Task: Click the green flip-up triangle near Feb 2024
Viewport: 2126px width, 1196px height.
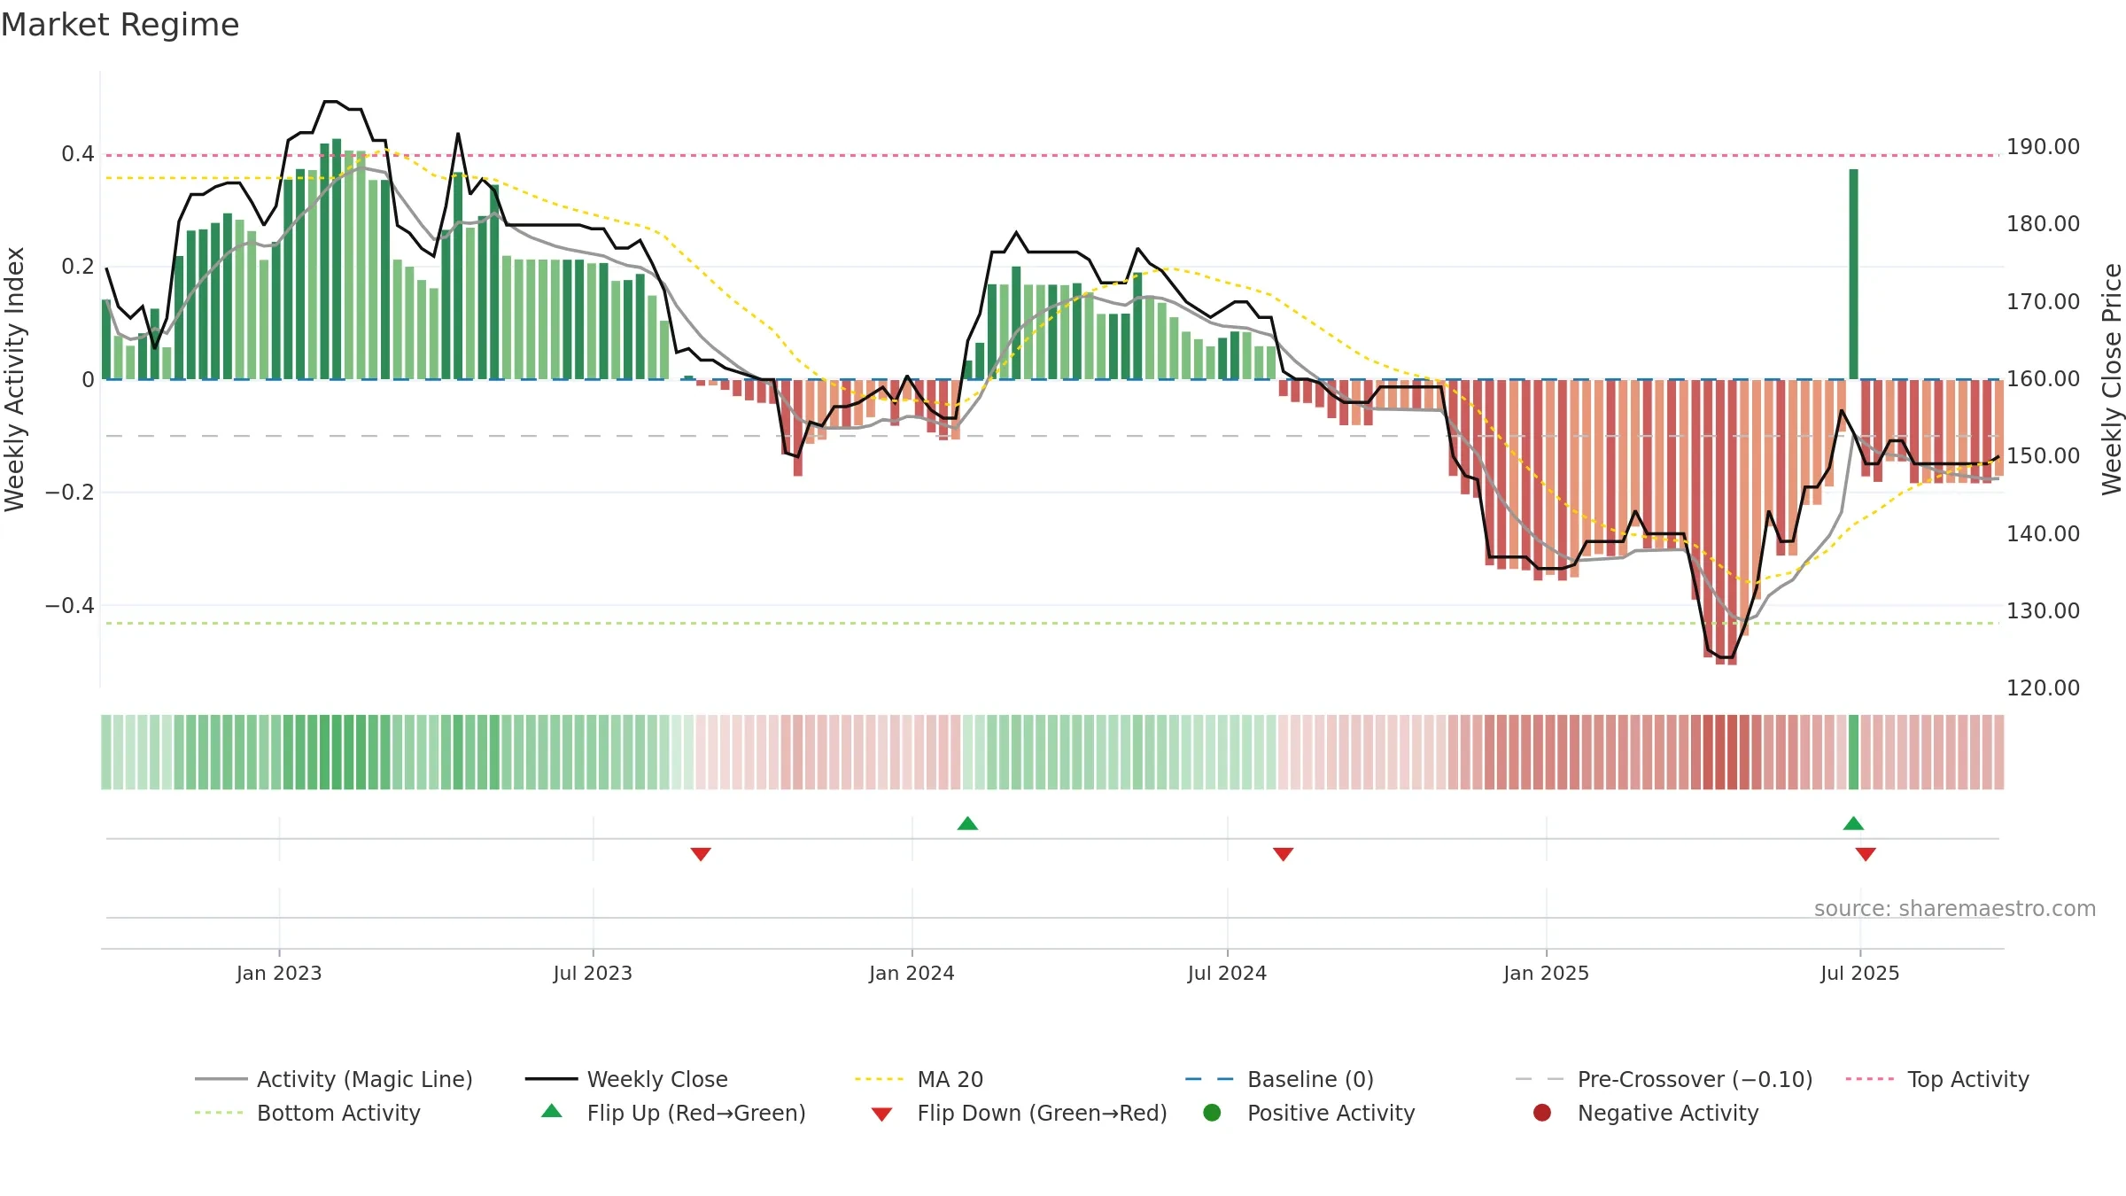Action: (967, 824)
